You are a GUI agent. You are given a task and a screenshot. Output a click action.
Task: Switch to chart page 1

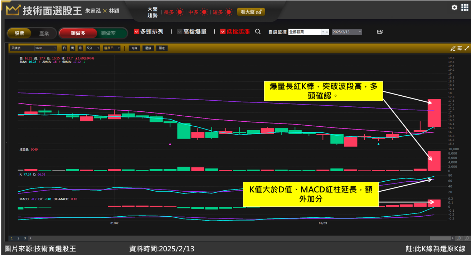(x=12, y=238)
